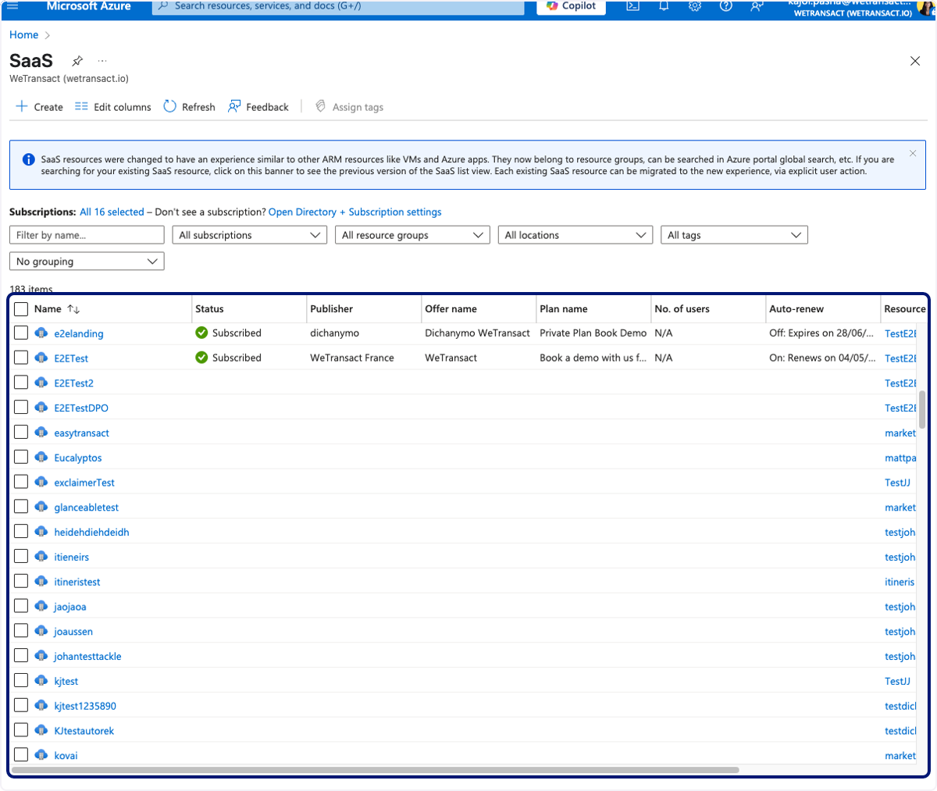Click the table vertical scrollbar thumb
Viewport: 937px width, 791px height.
click(x=922, y=410)
